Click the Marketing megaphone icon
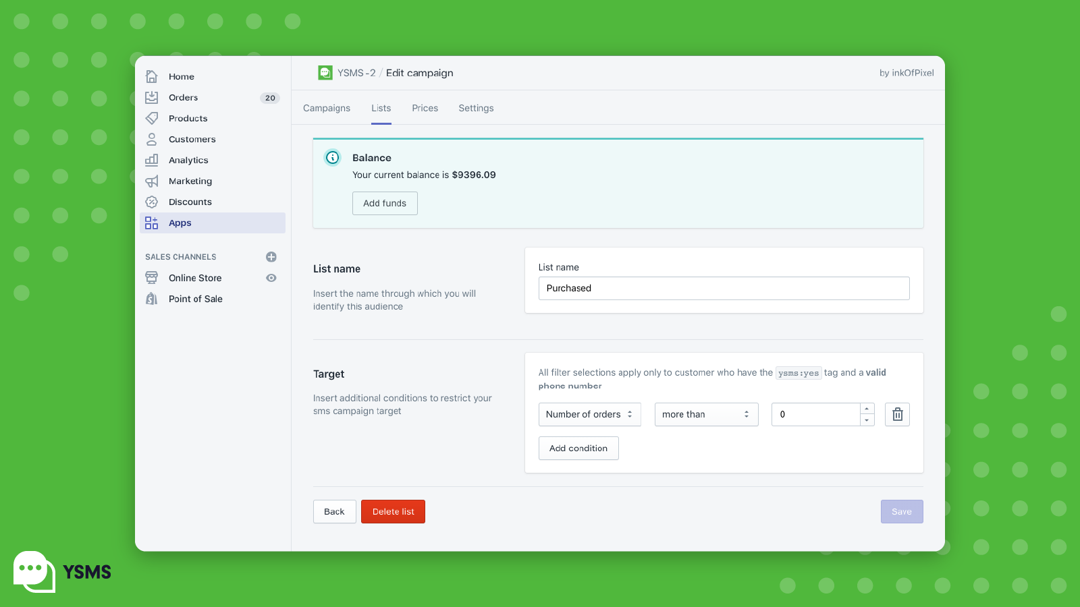1080x607 pixels. point(151,181)
